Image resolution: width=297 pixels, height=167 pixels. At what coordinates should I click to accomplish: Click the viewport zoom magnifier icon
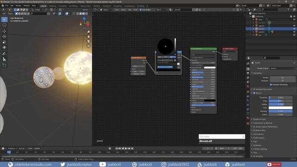[x=89, y=32]
